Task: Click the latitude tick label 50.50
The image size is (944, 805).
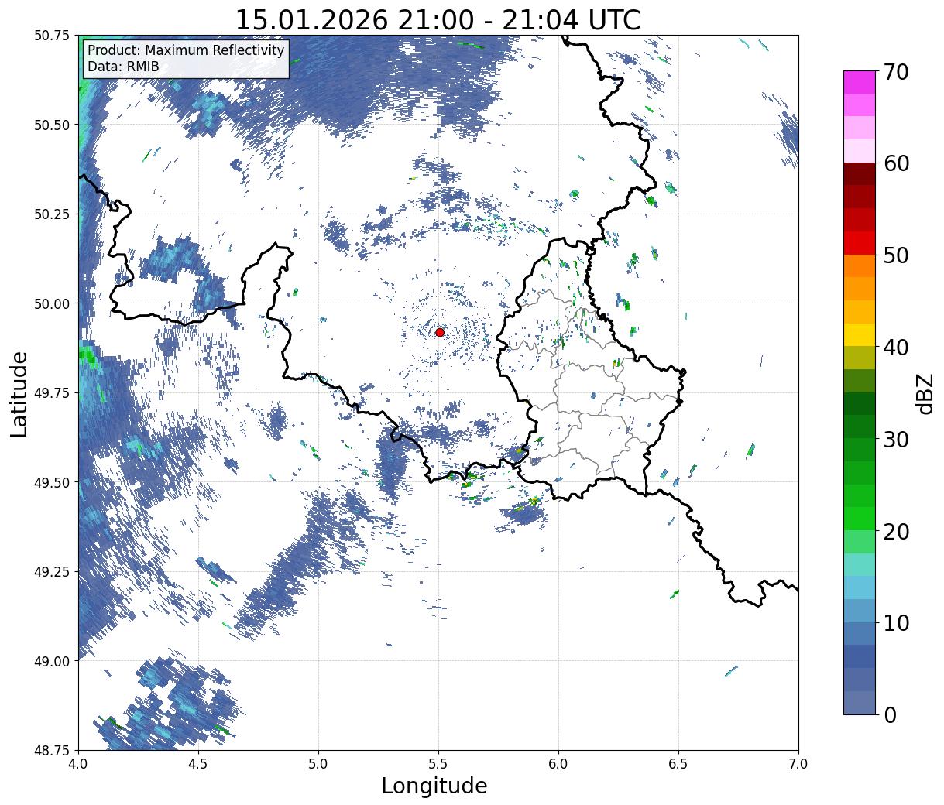Action: [x=52, y=125]
